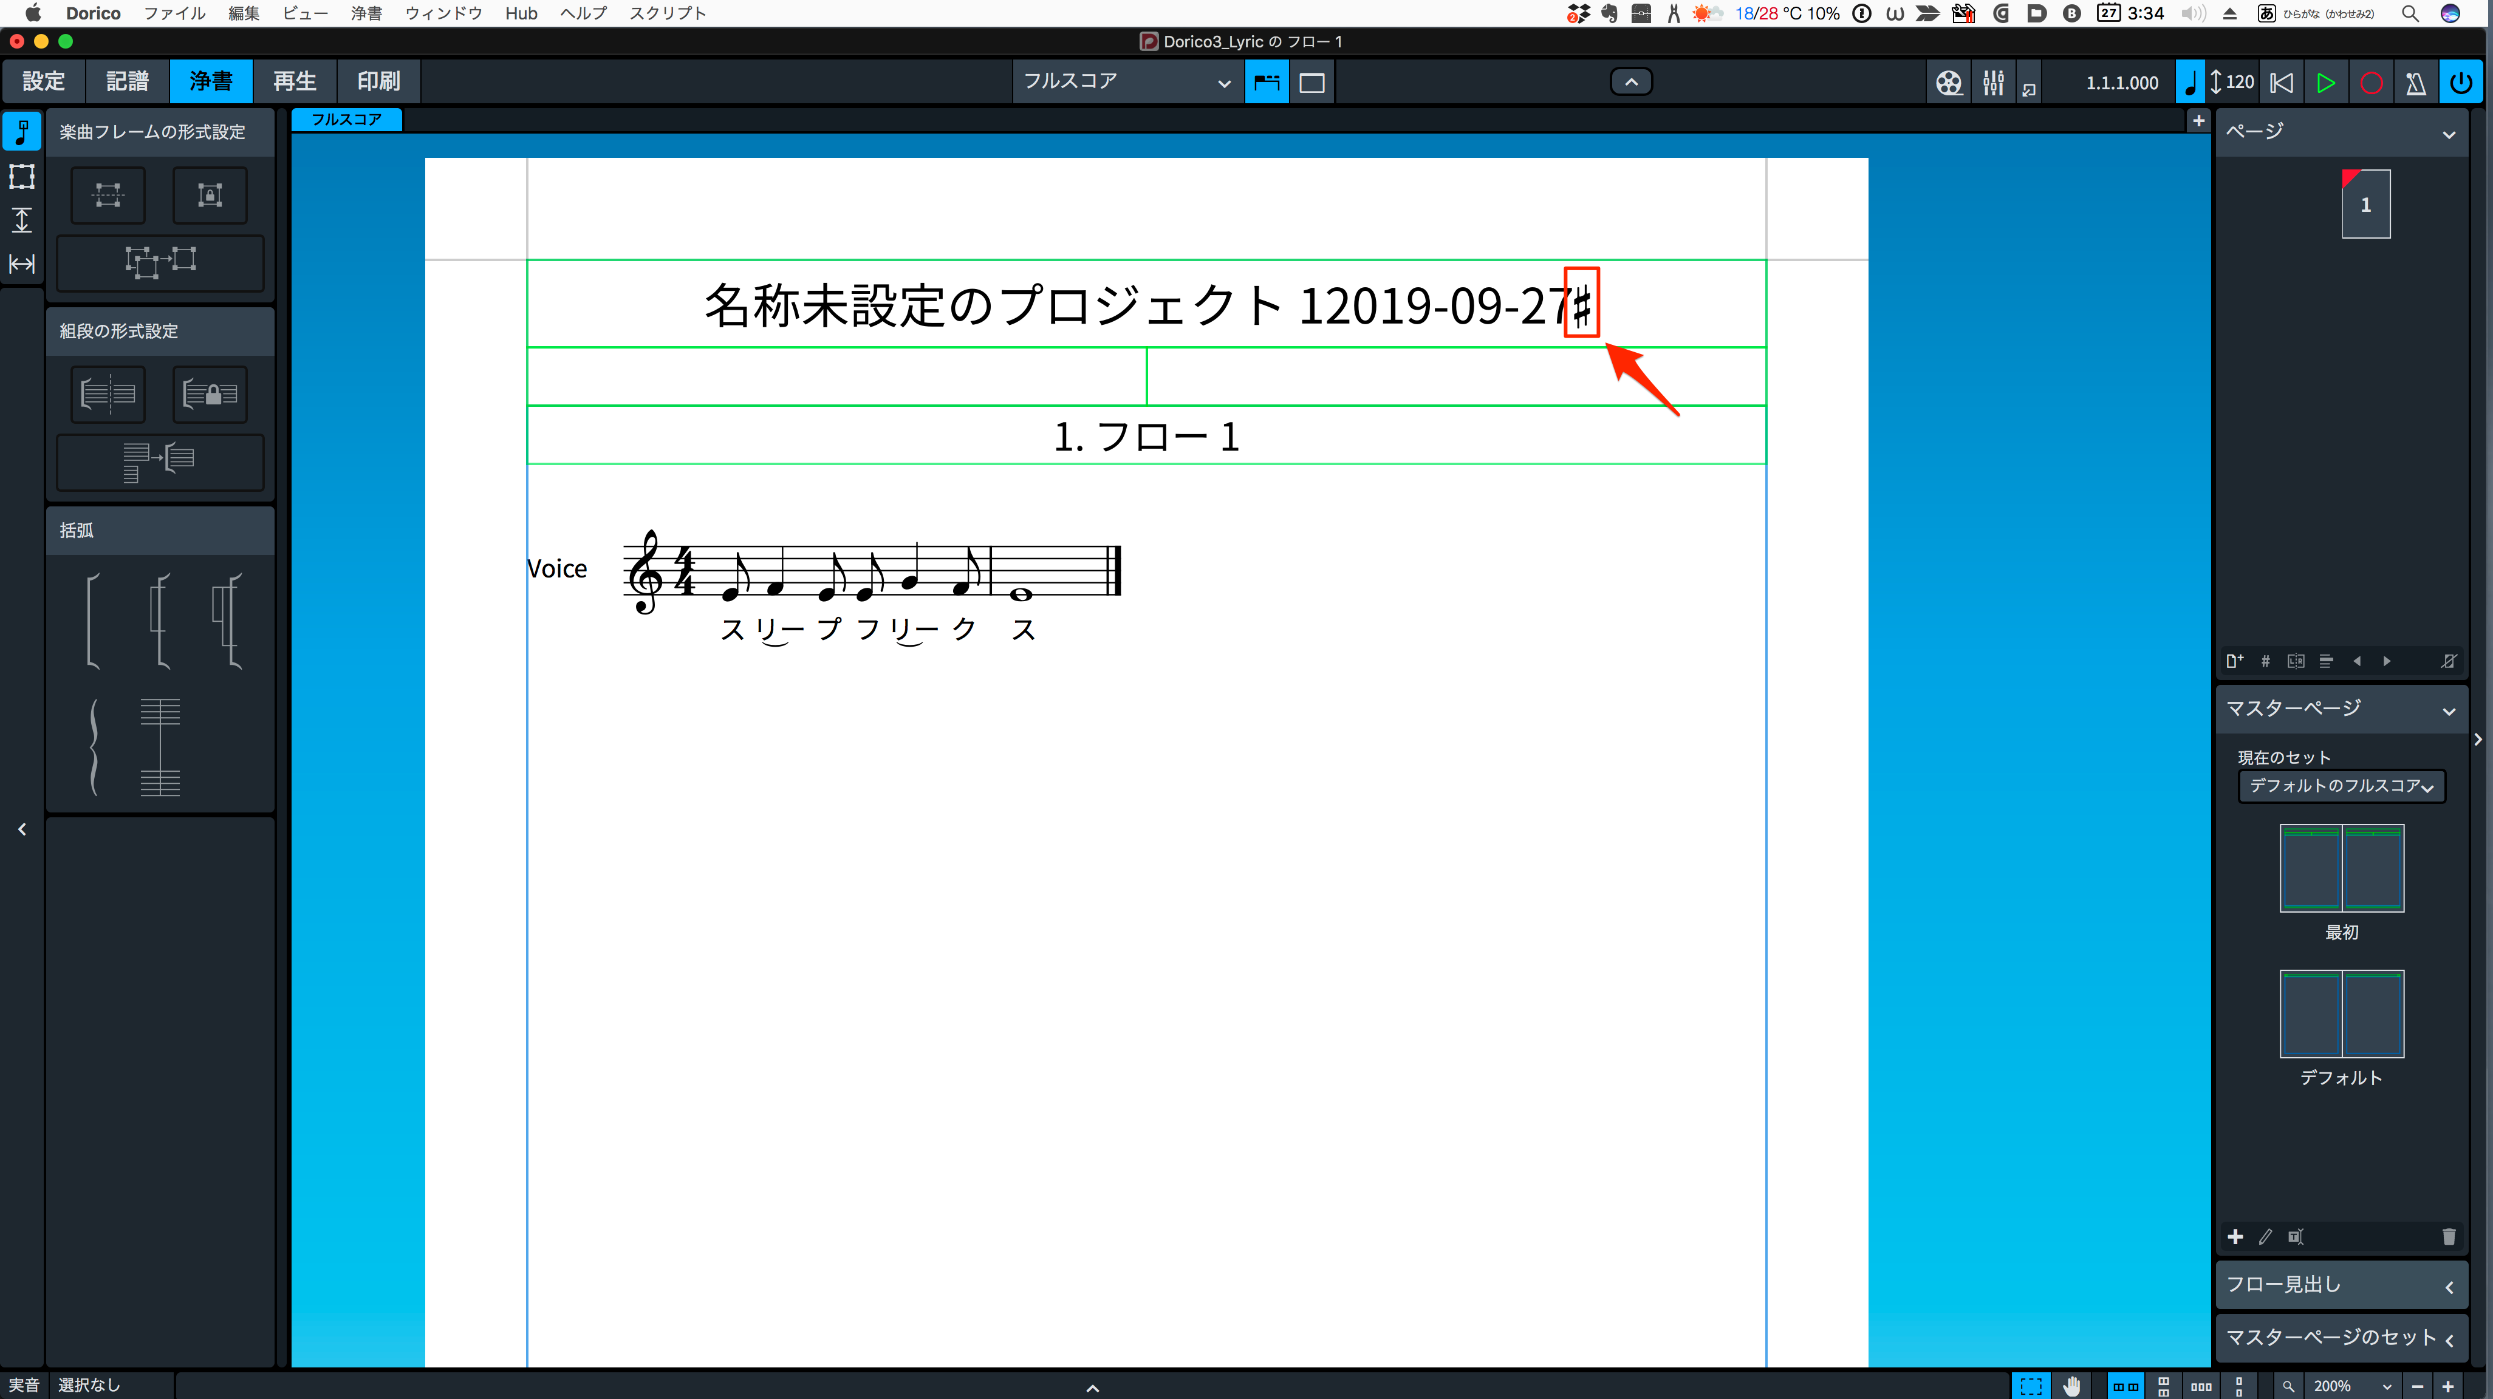Insert a sub-bracket from brackets panel
This screenshot has width=2493, height=1399.
pyautogui.click(x=160, y=621)
